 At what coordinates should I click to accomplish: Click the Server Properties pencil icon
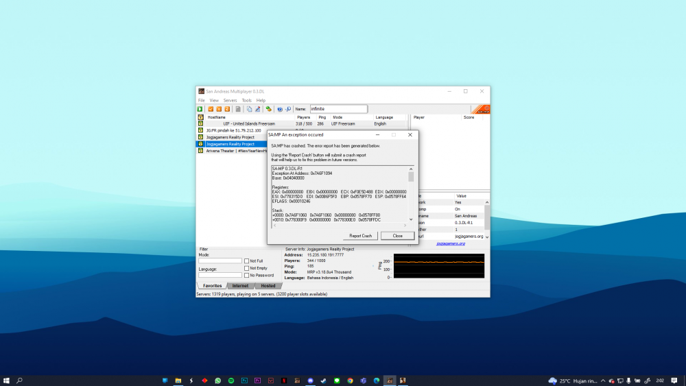coord(258,109)
